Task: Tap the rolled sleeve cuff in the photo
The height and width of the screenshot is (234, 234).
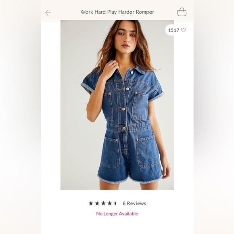Action: [x=88, y=88]
